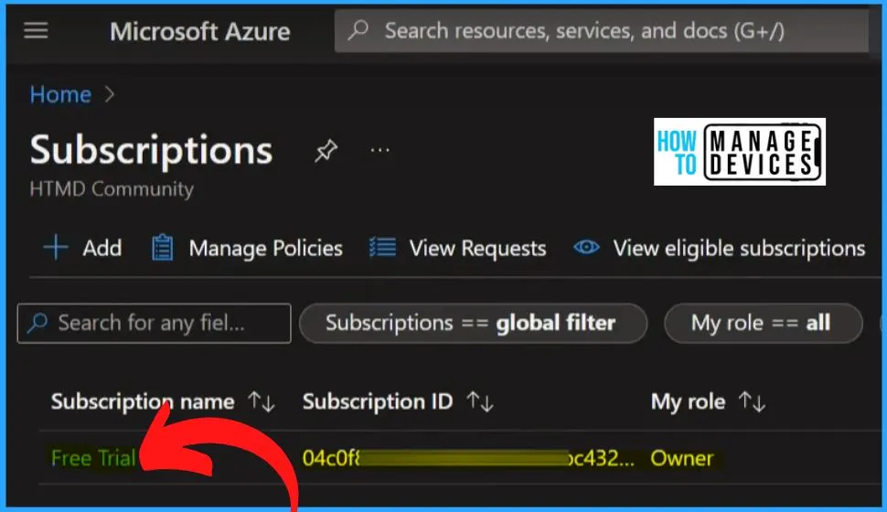Open the Free Trial subscription

[x=93, y=458]
